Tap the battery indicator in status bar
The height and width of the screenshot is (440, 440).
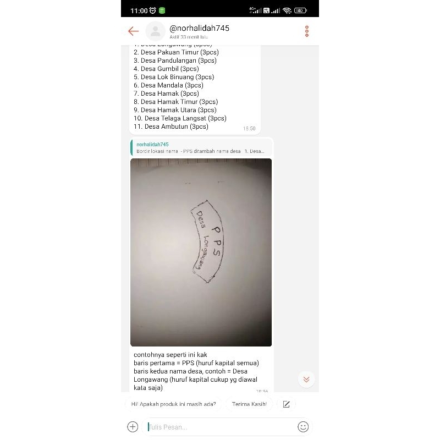click(300, 10)
